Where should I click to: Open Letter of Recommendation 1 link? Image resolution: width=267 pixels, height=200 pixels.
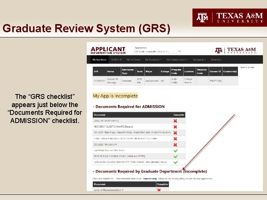coord(108,190)
